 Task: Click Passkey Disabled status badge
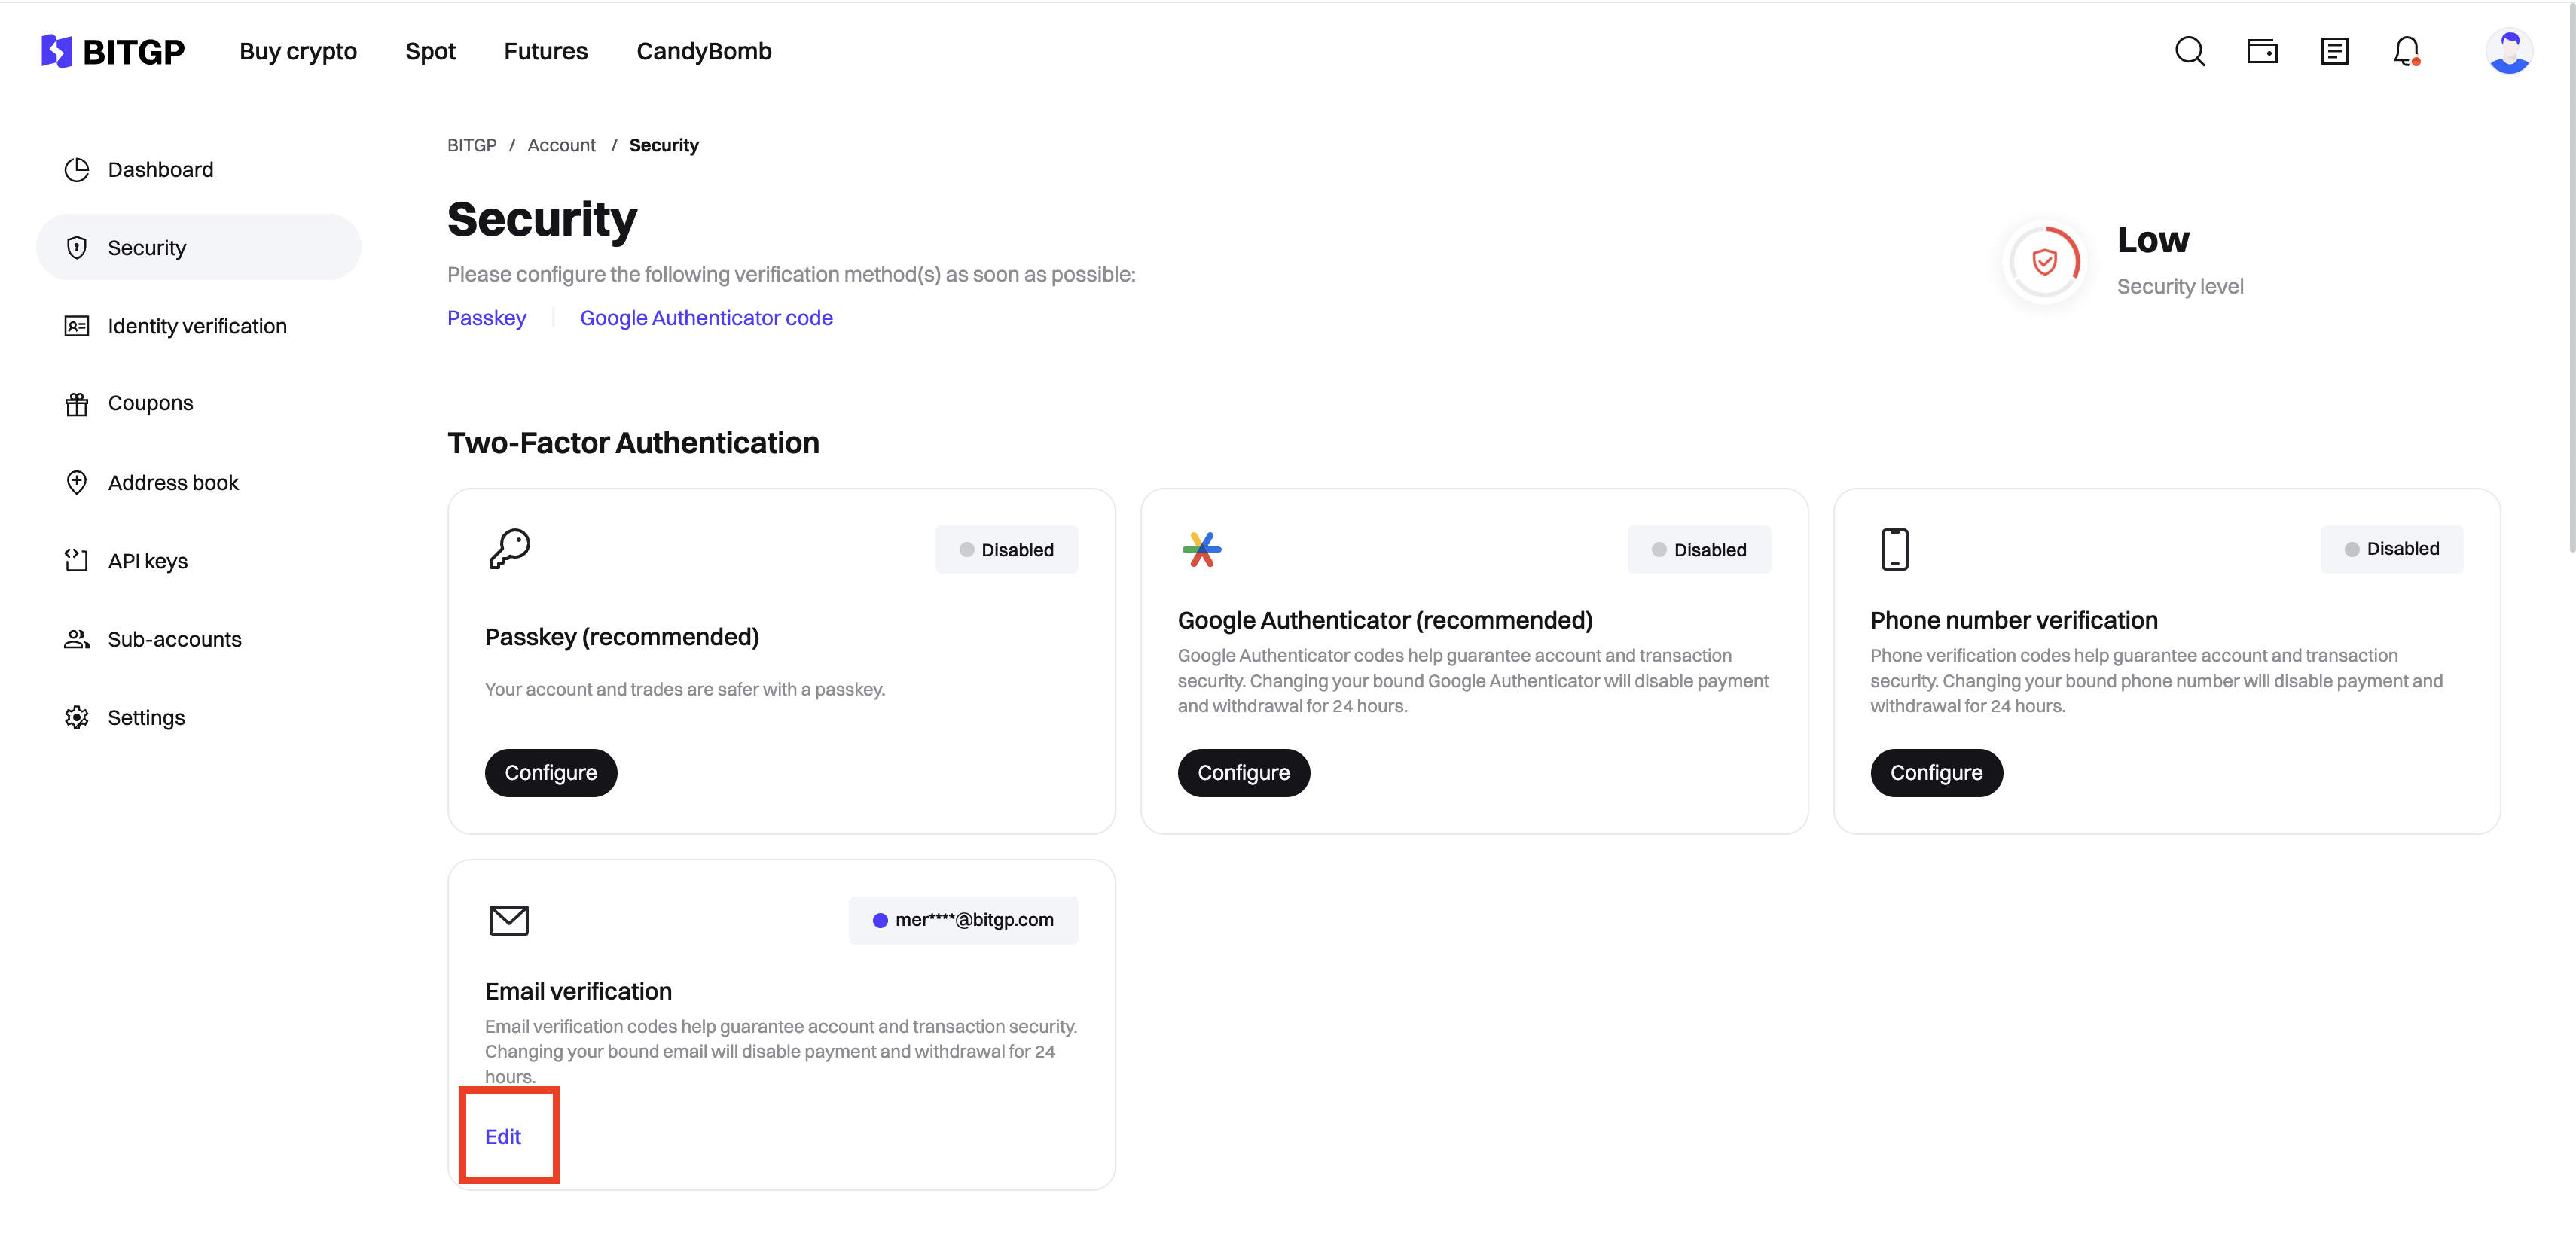coord(1006,550)
